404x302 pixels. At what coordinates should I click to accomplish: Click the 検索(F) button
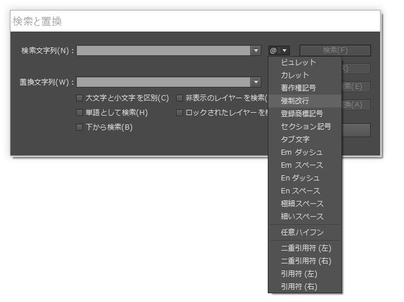335,50
